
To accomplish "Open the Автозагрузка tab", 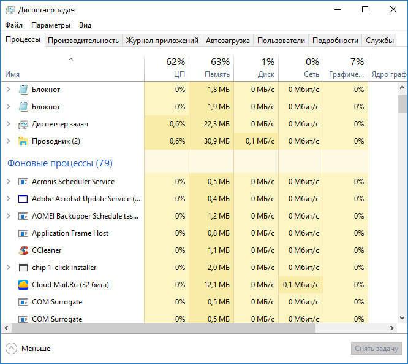I will [228, 41].
